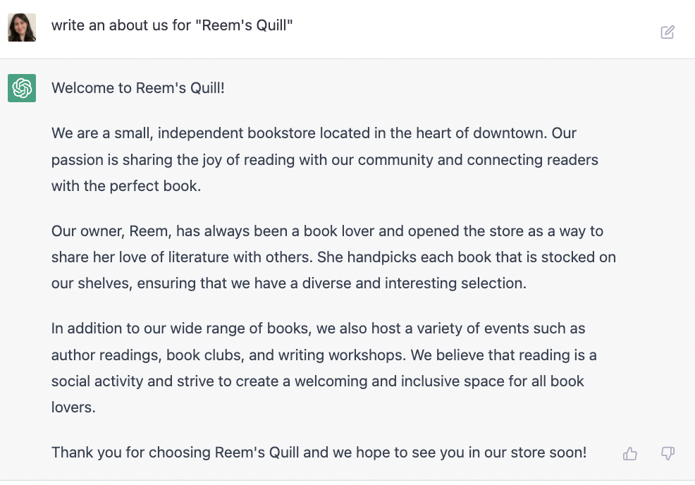Click the user profile photo
Viewport: 695px width, 485px height.
22,27
